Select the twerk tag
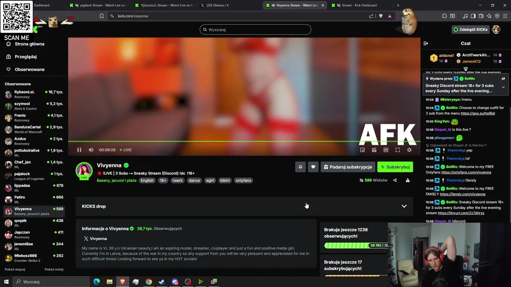 177,181
